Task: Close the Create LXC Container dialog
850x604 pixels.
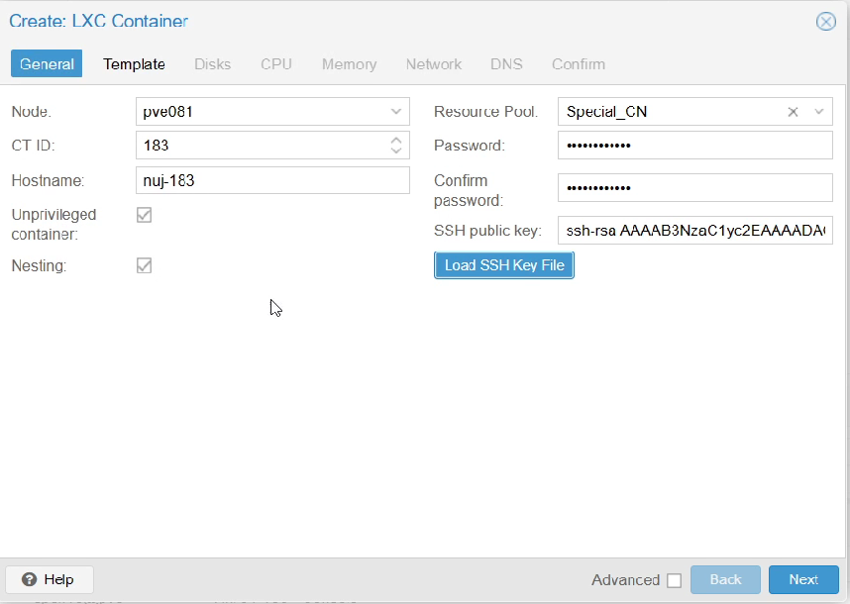Action: pyautogui.click(x=826, y=21)
